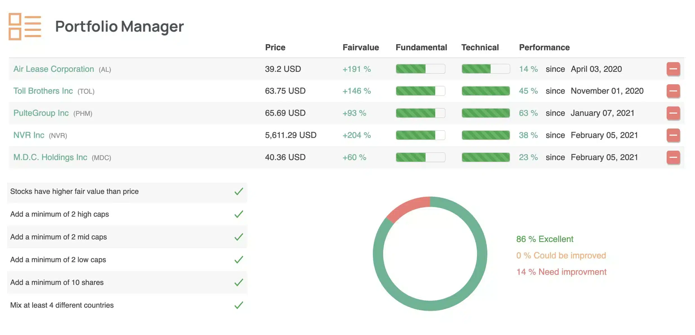Open Air Lease Corporation stock details
The height and width of the screenshot is (335, 695).
pos(54,69)
